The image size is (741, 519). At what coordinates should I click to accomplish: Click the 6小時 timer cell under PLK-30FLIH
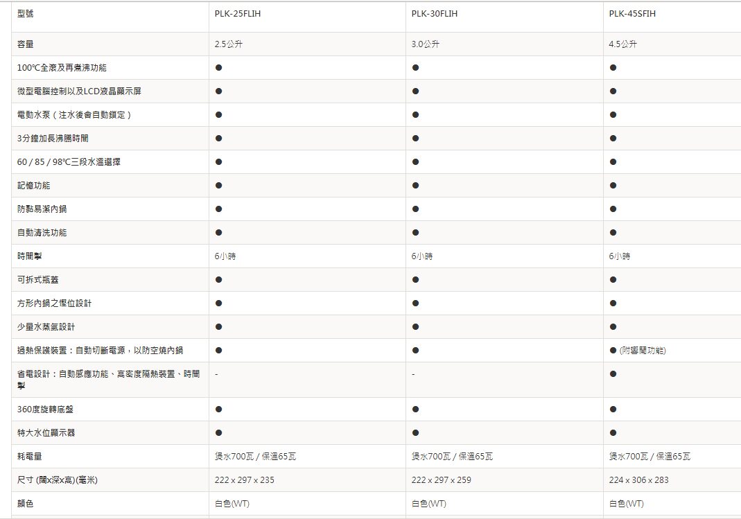(x=422, y=256)
